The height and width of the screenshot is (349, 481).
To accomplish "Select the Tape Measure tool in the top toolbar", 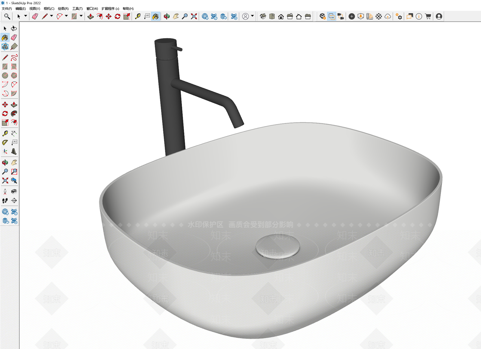I will (138, 16).
